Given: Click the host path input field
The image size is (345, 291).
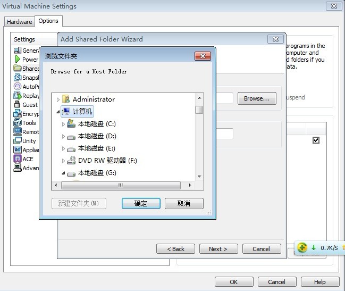Looking at the screenshot, I should pyautogui.click(x=224, y=98).
